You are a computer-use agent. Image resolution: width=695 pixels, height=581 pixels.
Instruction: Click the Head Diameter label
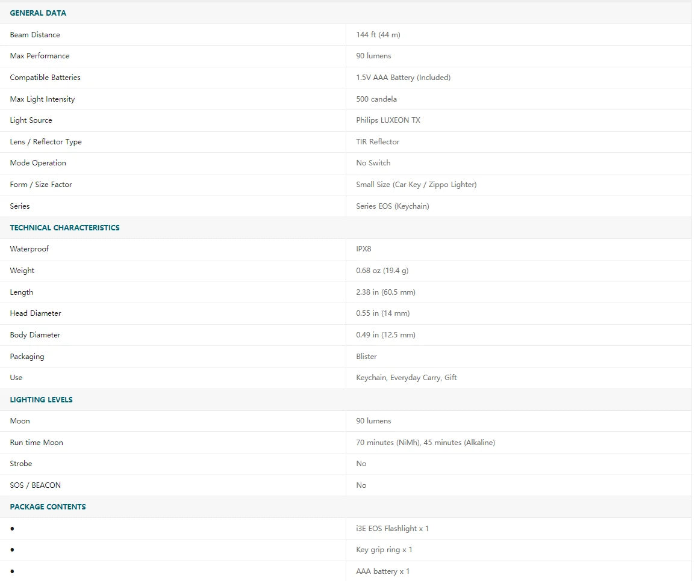tap(36, 313)
